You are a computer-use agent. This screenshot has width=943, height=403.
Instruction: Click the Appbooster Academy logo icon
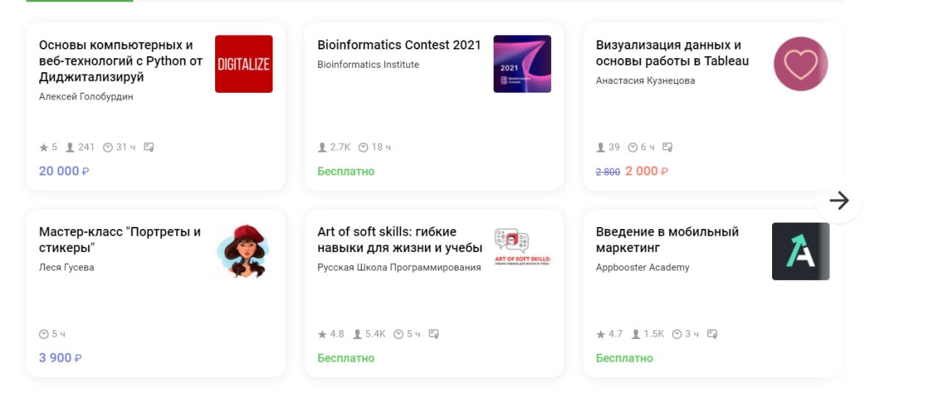(801, 251)
